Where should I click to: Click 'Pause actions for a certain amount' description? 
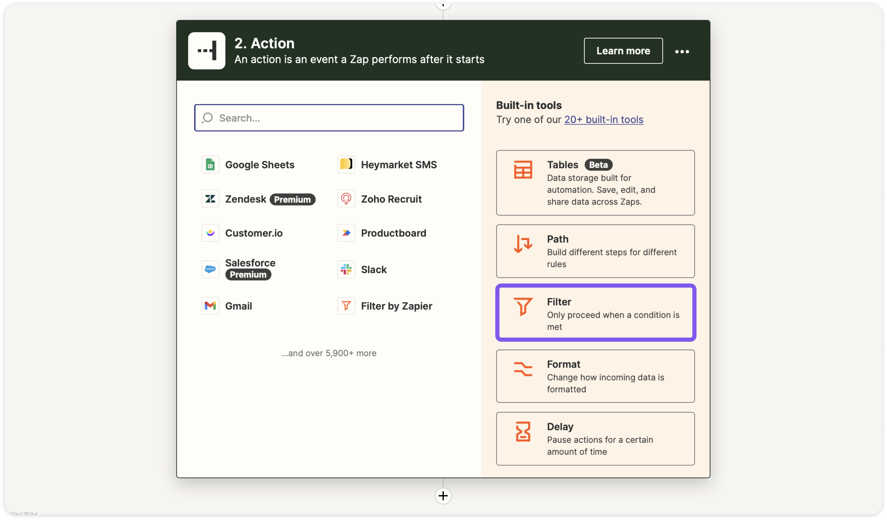click(x=600, y=446)
